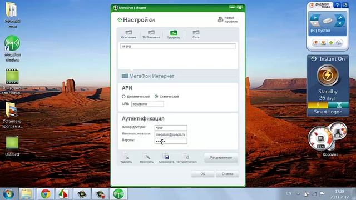Minimize the МегаФон Модем window
356x200 pixels.
(x=233, y=7)
